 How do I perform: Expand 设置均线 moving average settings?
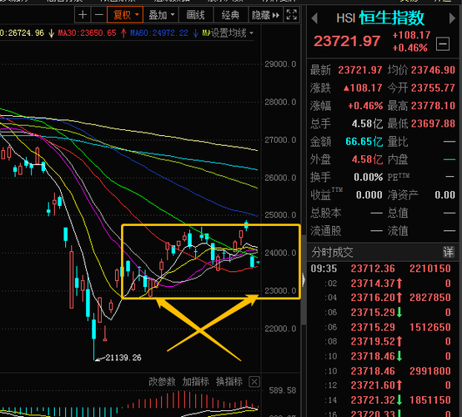(x=228, y=33)
